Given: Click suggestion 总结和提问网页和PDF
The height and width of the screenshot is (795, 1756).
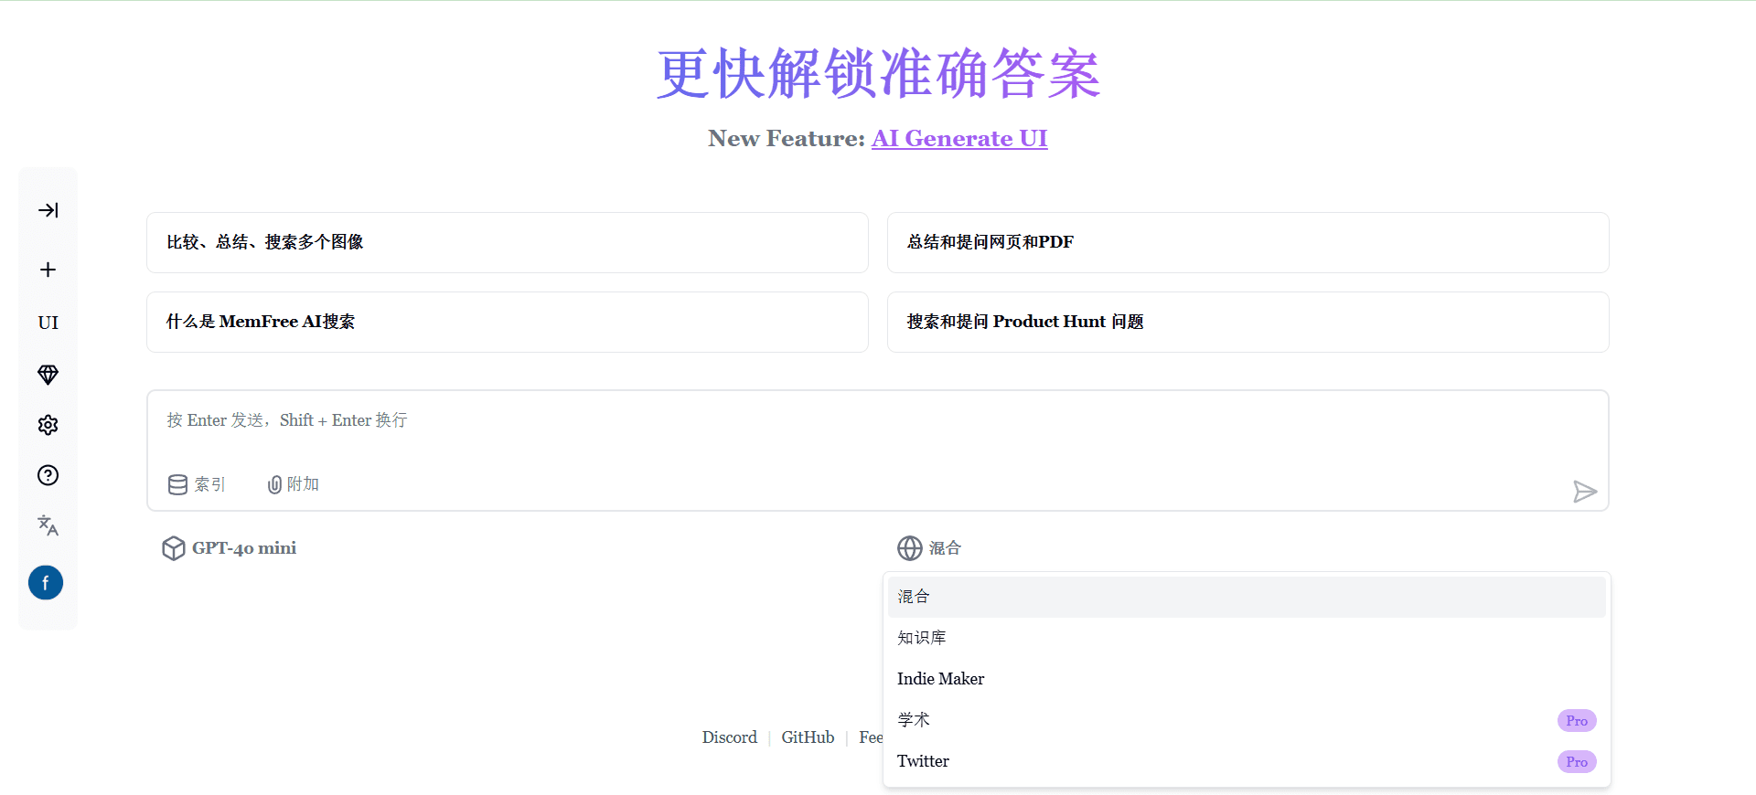Looking at the screenshot, I should (x=1248, y=242).
